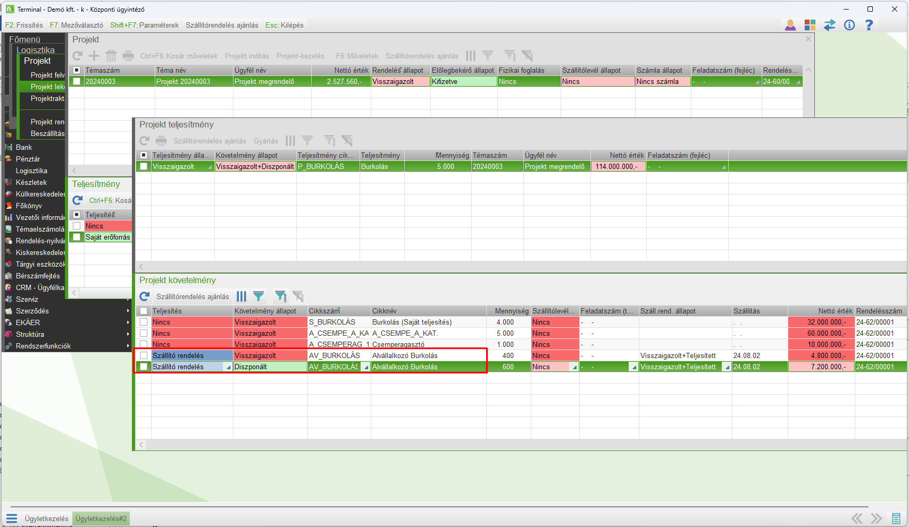Refresh the Projekt követelmény list
Screen dimensions: 909x527
(x=145, y=296)
